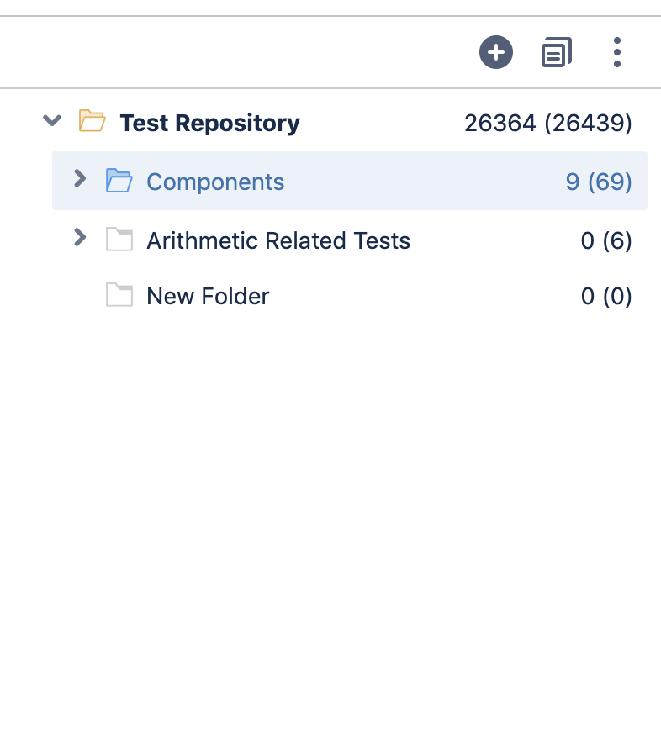Select the Components folder label
661x733 pixels.
coord(215,182)
